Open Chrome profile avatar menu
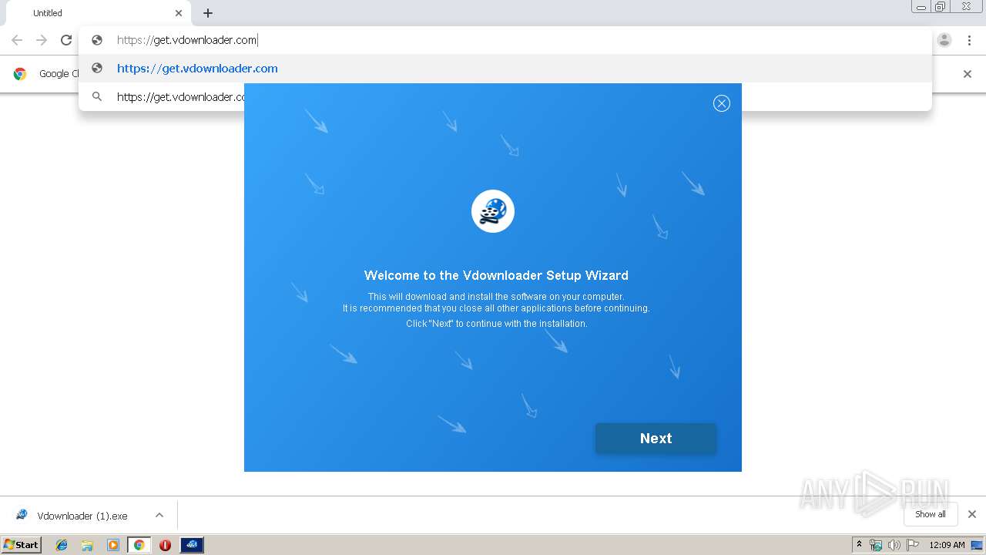Image resolution: width=986 pixels, height=555 pixels. point(944,40)
